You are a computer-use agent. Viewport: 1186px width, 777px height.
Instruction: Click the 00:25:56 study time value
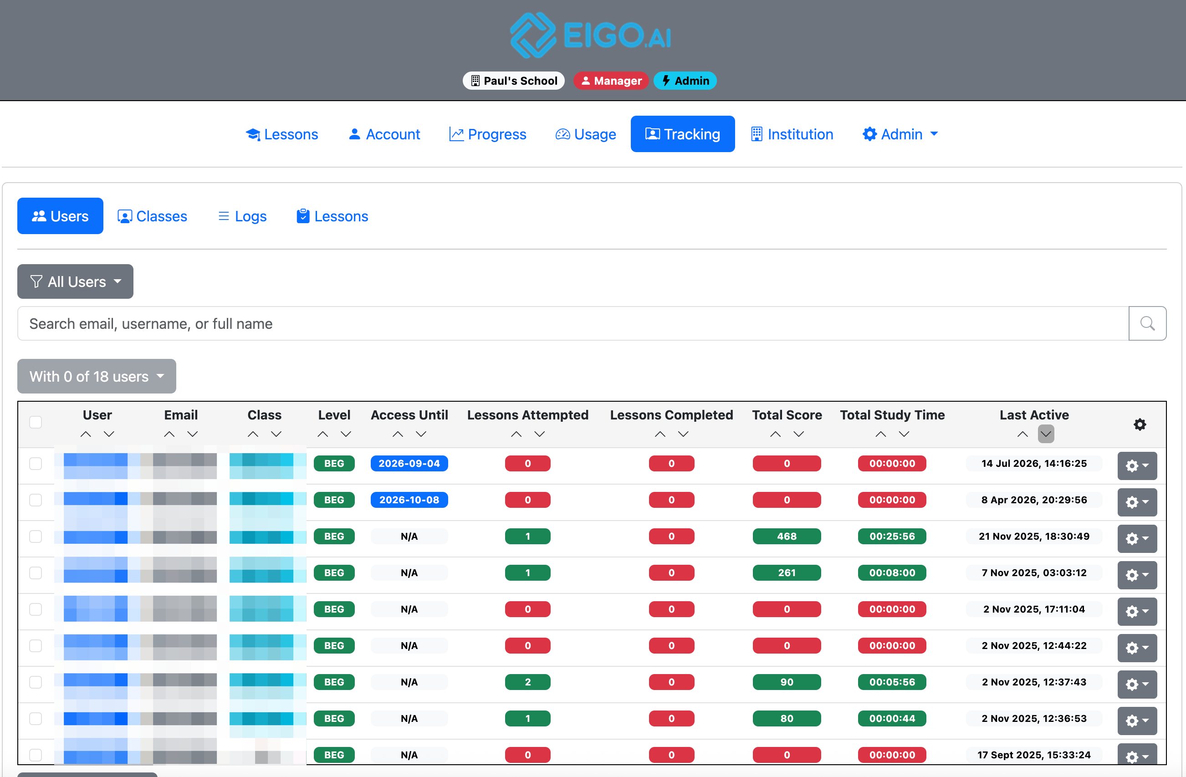coord(892,536)
